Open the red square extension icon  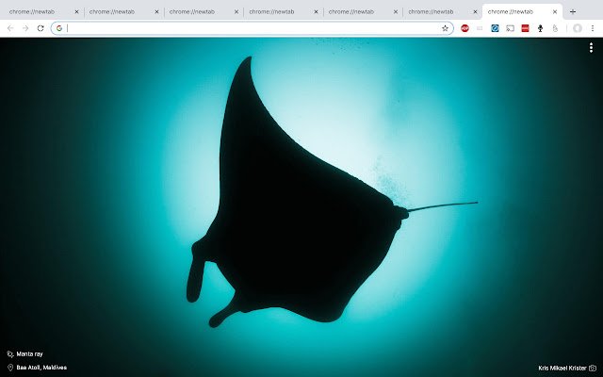(x=525, y=28)
